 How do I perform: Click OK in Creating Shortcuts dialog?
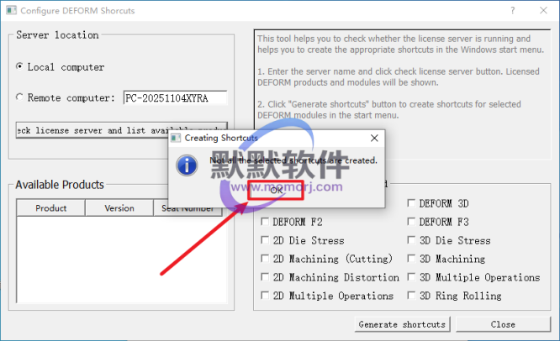pyautogui.click(x=276, y=191)
